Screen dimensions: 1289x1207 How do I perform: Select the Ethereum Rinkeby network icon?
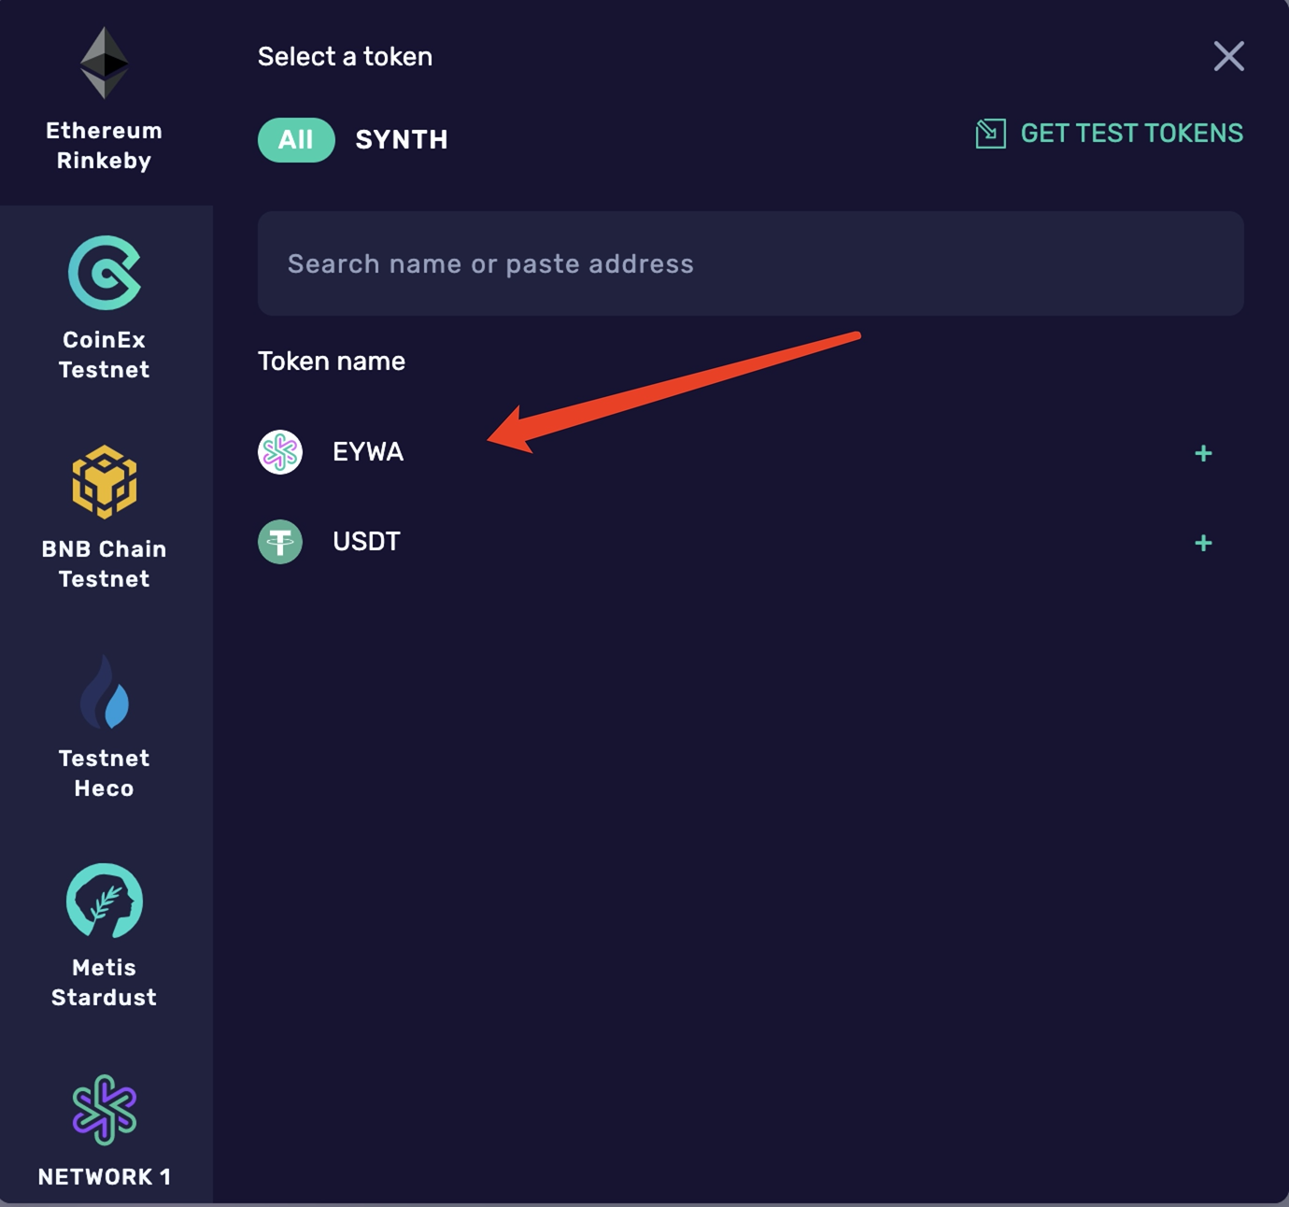point(104,63)
